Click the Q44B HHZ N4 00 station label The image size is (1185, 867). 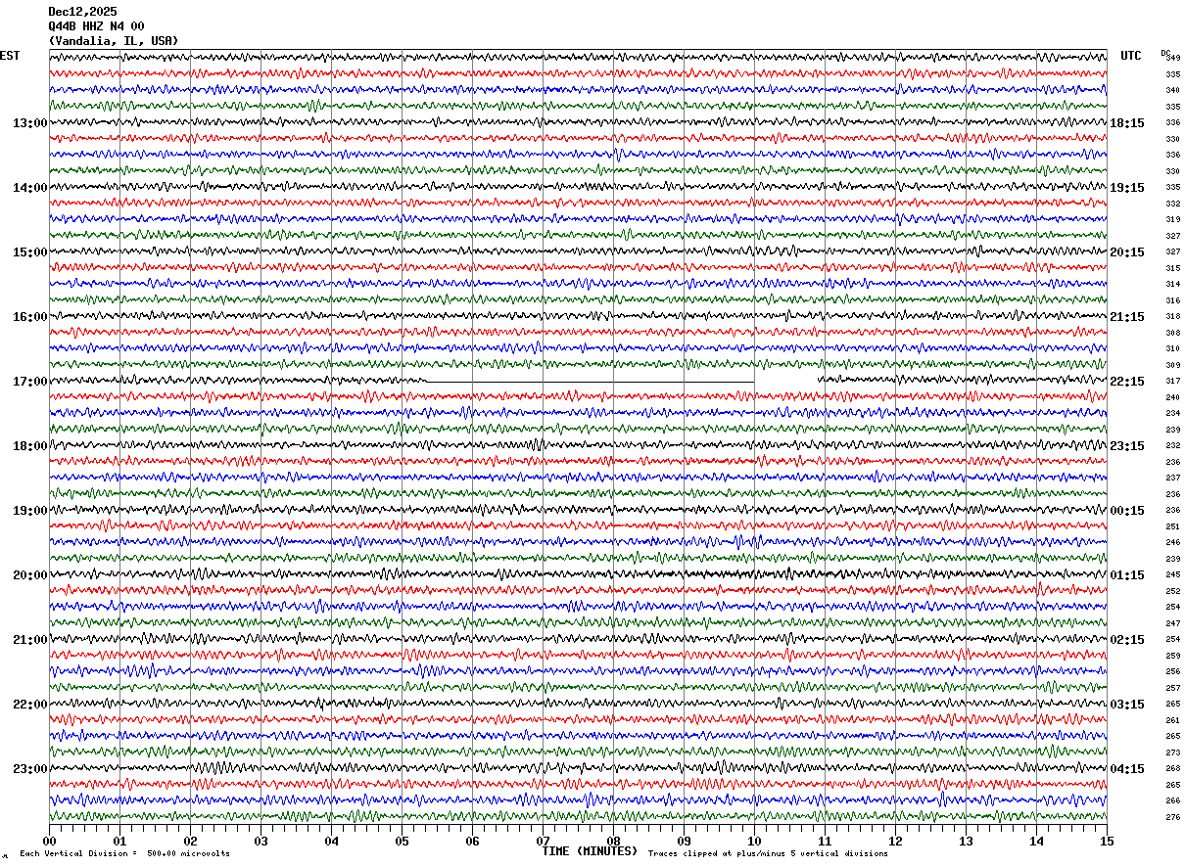click(x=96, y=26)
